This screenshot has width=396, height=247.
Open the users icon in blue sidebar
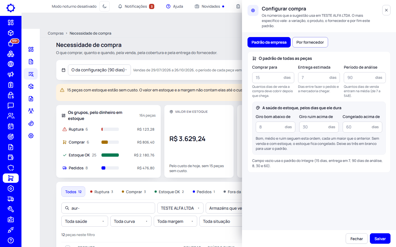[11, 116]
